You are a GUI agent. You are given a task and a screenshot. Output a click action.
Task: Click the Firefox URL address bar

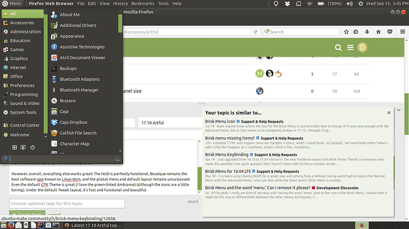(187, 32)
